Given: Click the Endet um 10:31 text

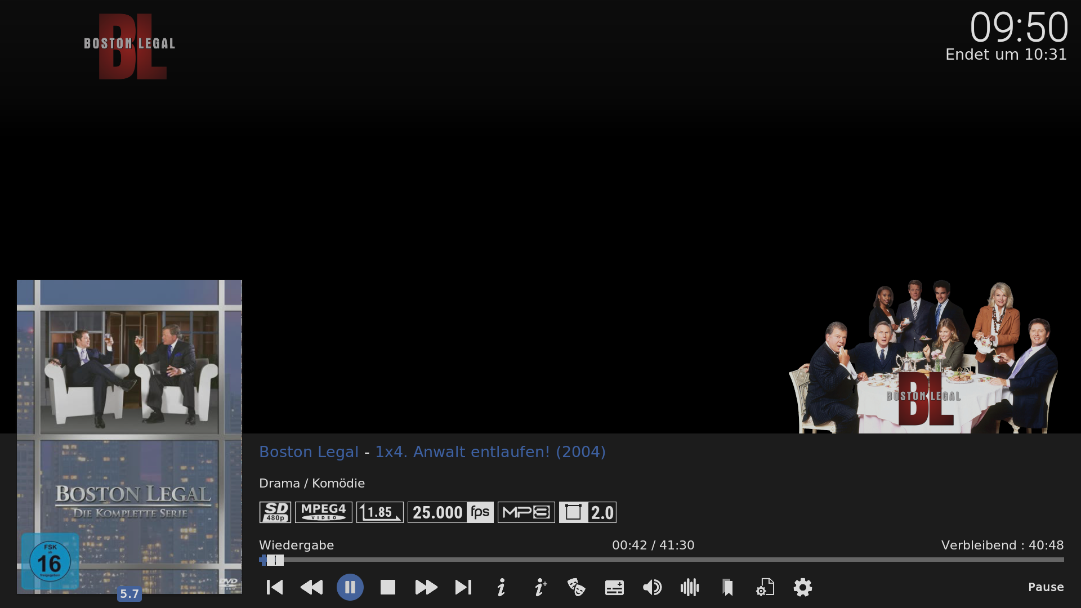Looking at the screenshot, I should coord(1006,55).
